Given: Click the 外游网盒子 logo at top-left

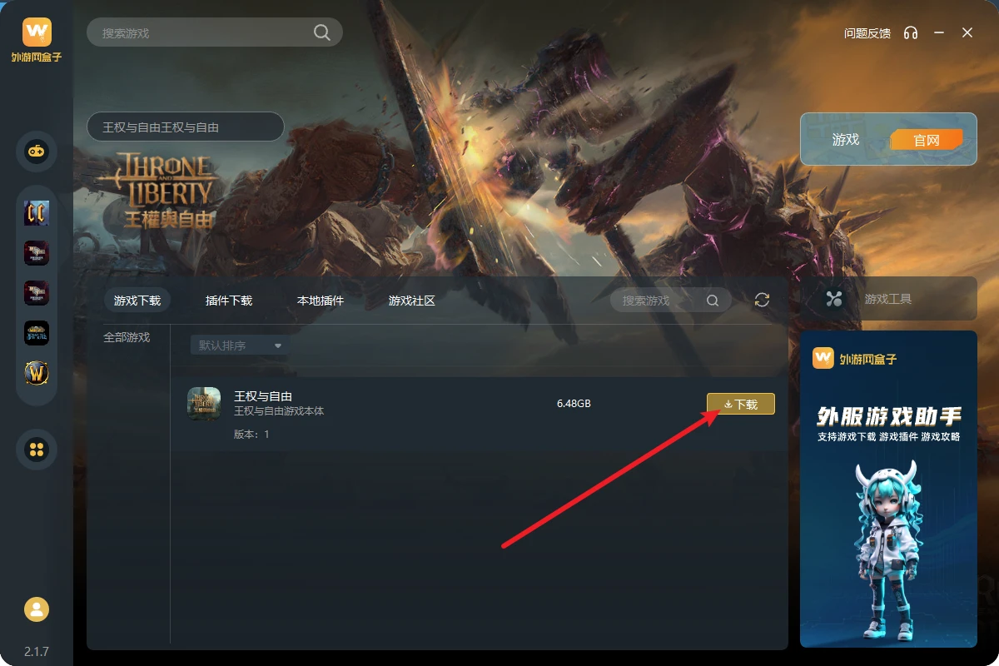Looking at the screenshot, I should 37,41.
